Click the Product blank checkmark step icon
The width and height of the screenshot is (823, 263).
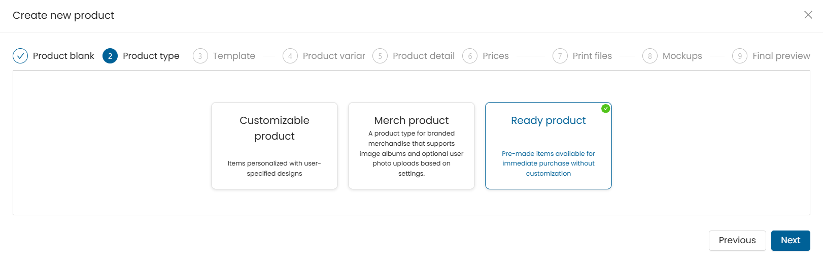click(20, 56)
